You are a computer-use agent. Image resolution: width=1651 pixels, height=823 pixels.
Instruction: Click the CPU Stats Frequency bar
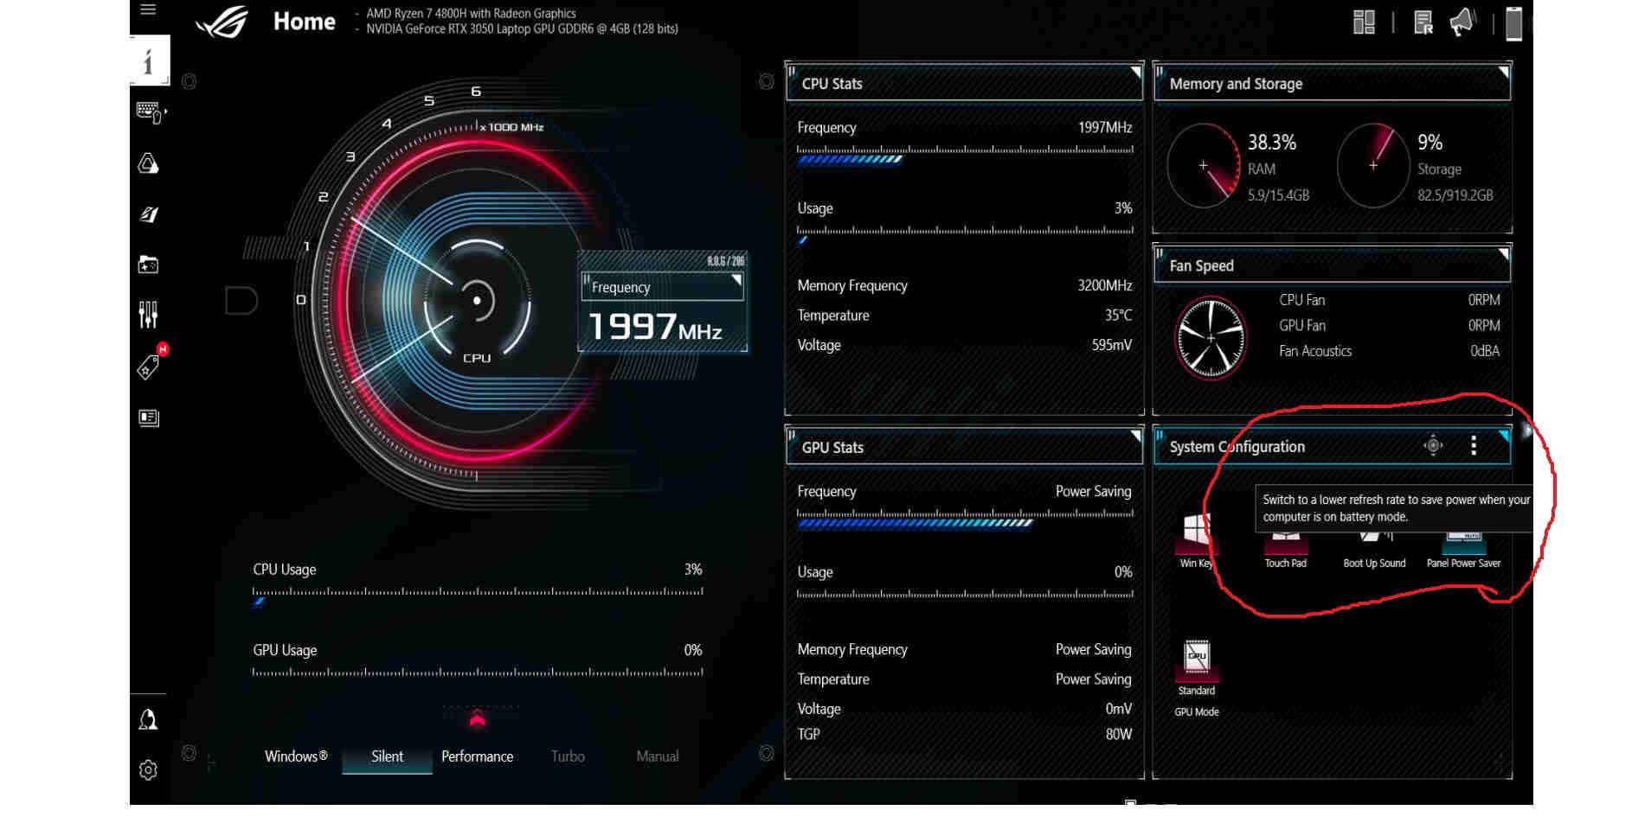tap(965, 155)
